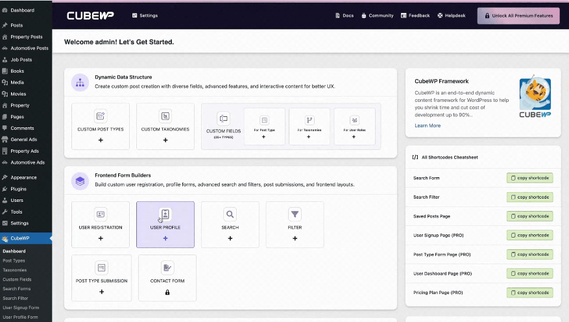Screen dimensions: 569x322
Task: Select Custom Fields submenu under CubeWP
Action: coord(17,280)
